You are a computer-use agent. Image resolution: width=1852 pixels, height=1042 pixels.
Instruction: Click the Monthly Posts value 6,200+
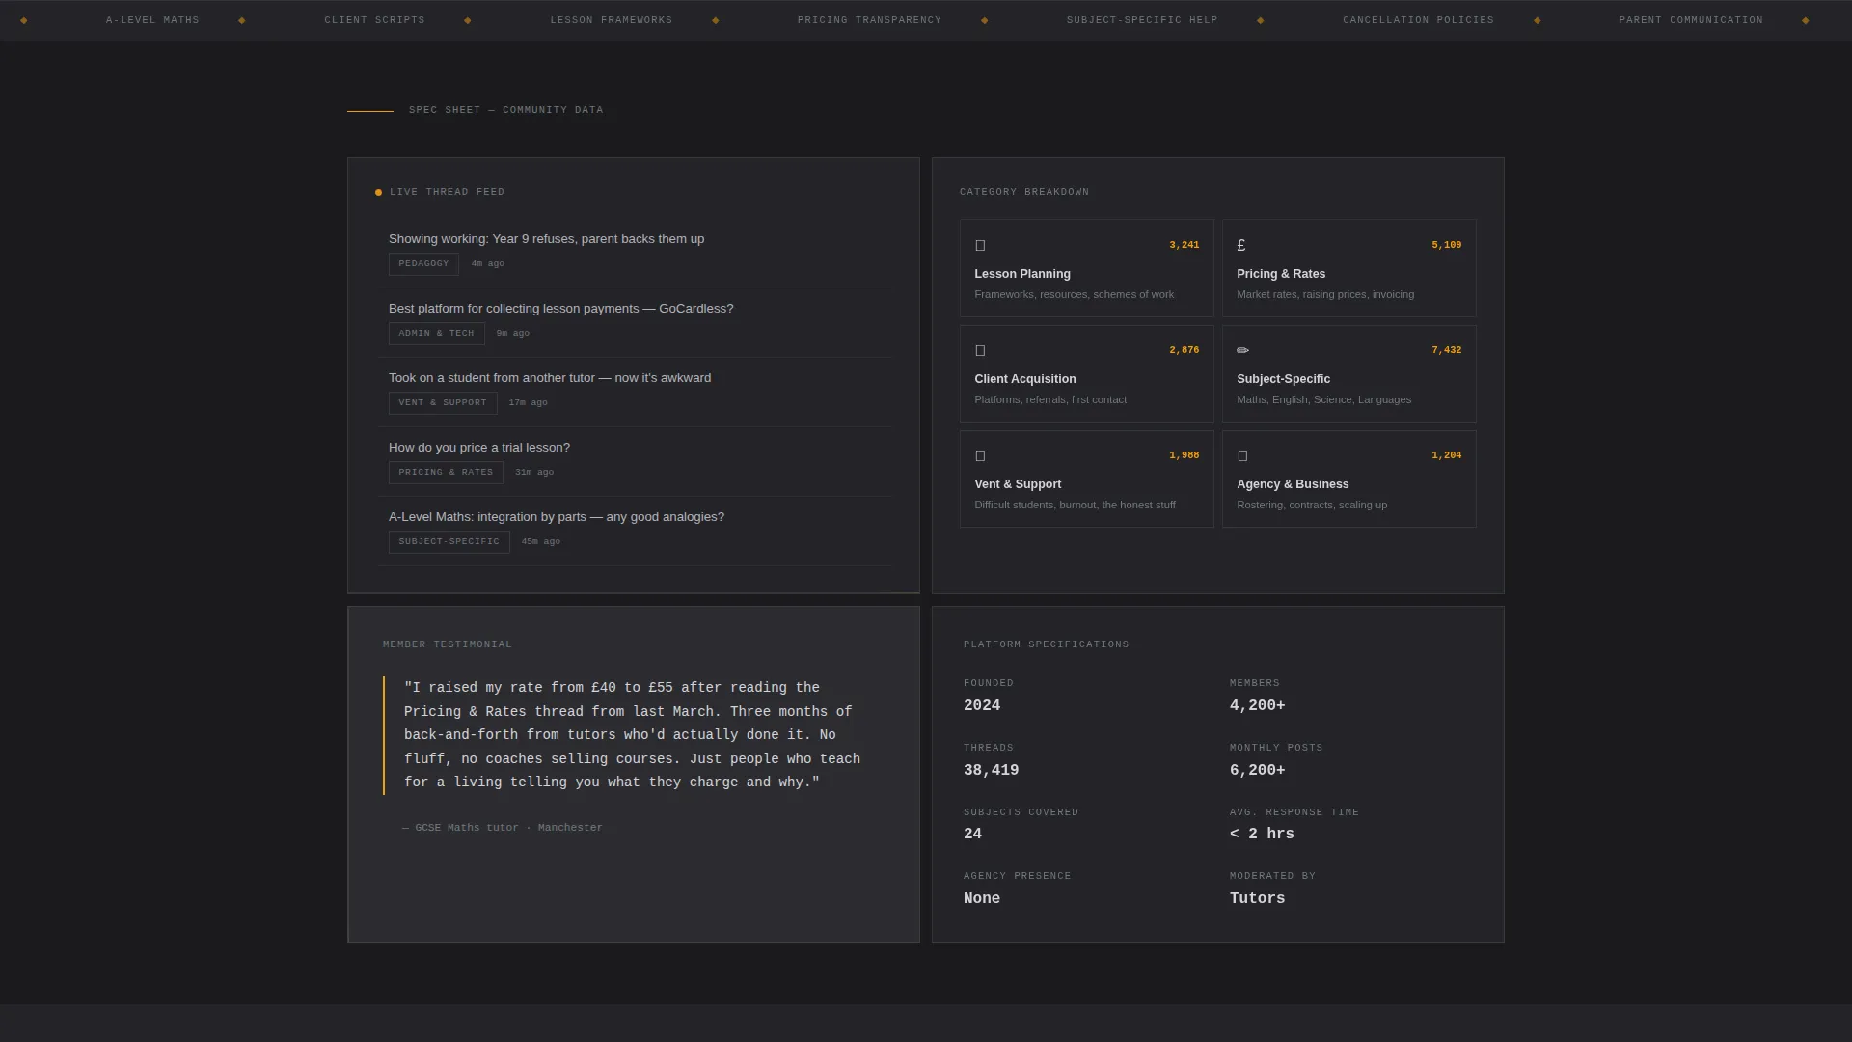tap(1257, 771)
